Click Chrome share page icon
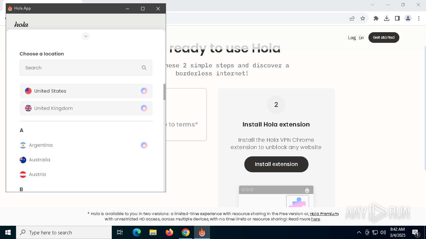 click(352, 18)
